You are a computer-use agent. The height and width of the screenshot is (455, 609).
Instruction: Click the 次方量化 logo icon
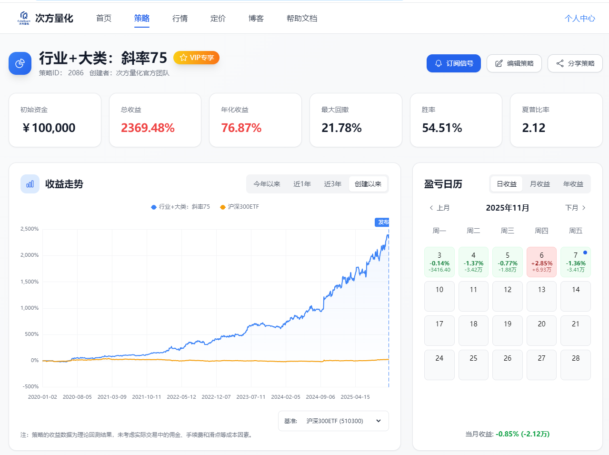(x=24, y=18)
